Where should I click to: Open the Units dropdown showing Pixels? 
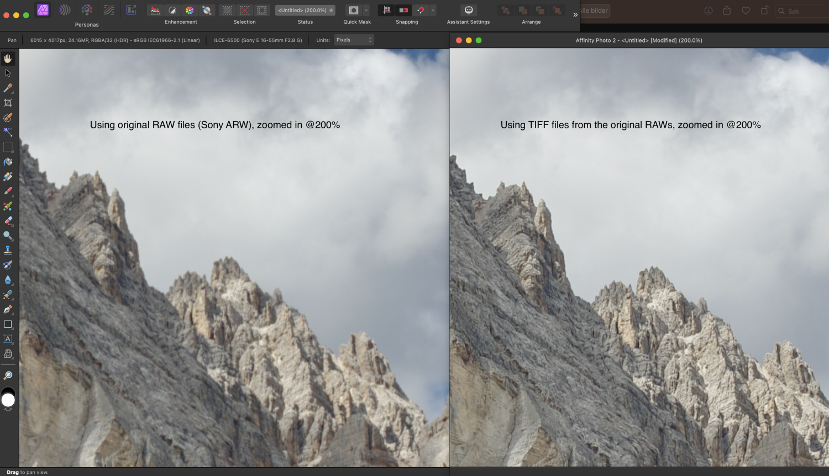point(354,40)
